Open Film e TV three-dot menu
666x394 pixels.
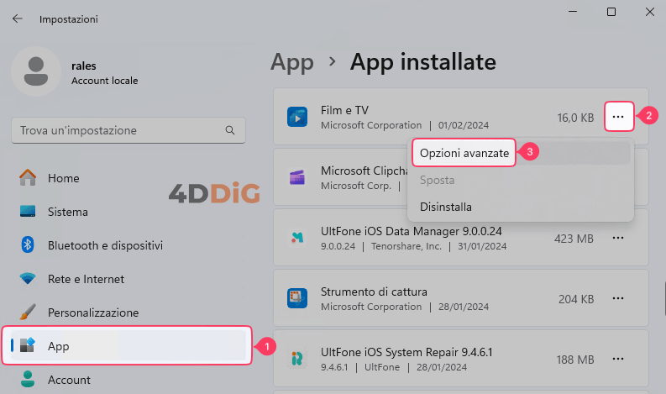coord(618,117)
